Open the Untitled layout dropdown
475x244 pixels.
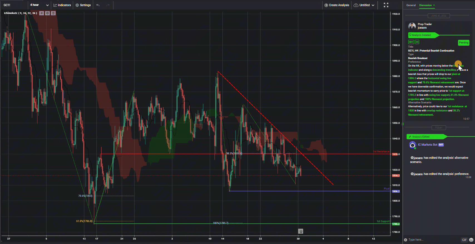click(x=364, y=5)
